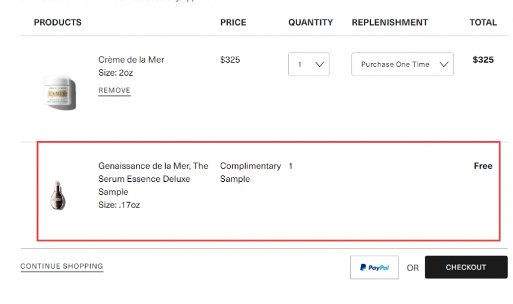Open the Crème de la Mer product name
The image size is (513, 304).
click(131, 60)
